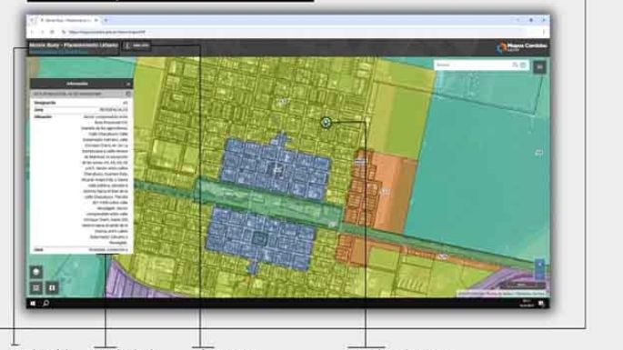Zoom out with the minus button
This screenshot has height=350, width=623.
click(x=539, y=275)
